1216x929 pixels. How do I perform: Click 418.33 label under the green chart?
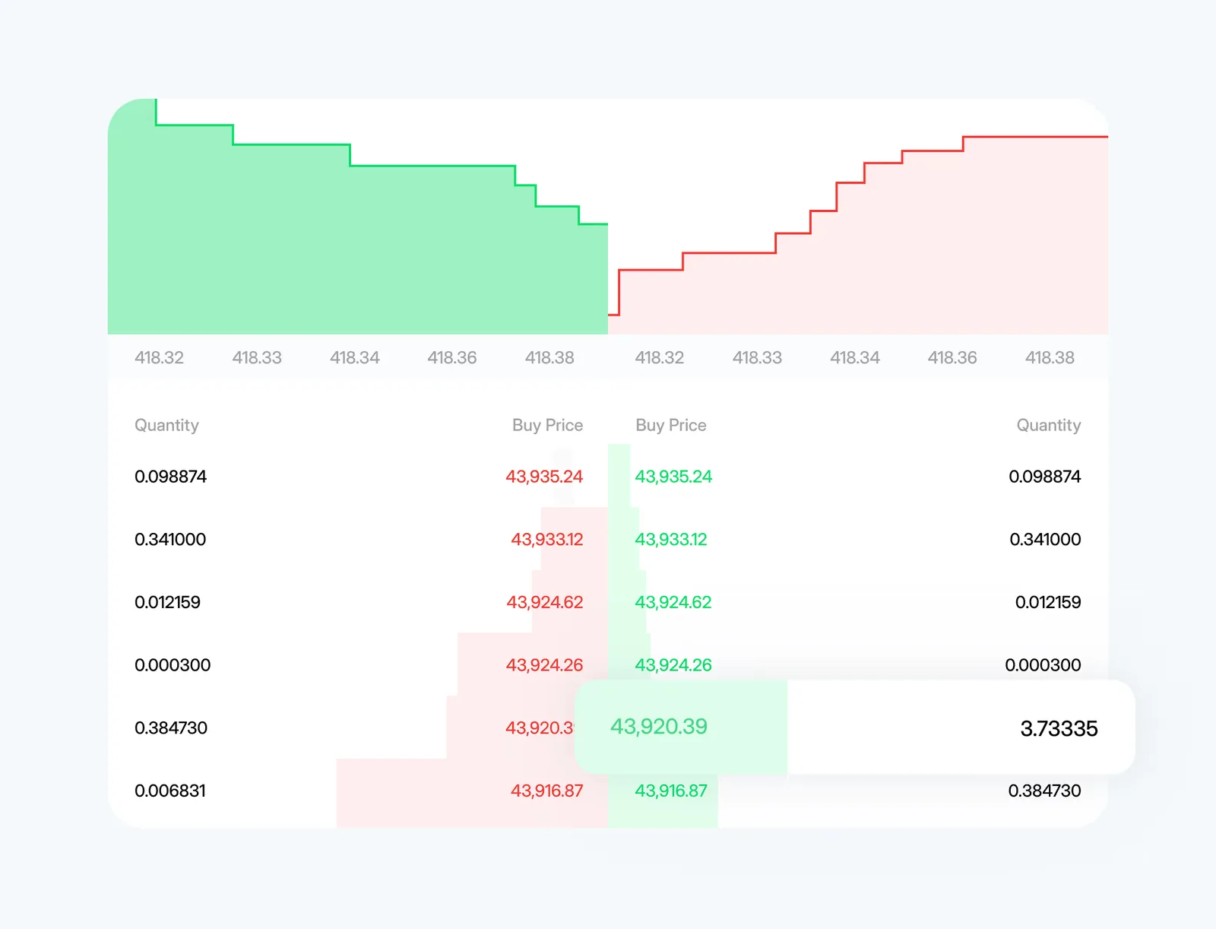point(257,357)
